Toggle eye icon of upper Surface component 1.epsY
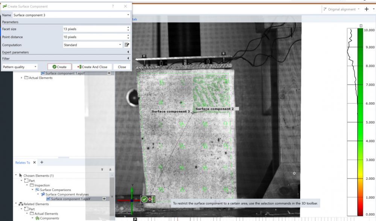Viewport: 376px width, 221px height. click(109, 73)
